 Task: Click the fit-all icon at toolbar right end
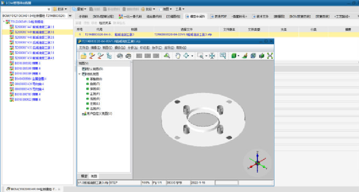click(270, 56)
